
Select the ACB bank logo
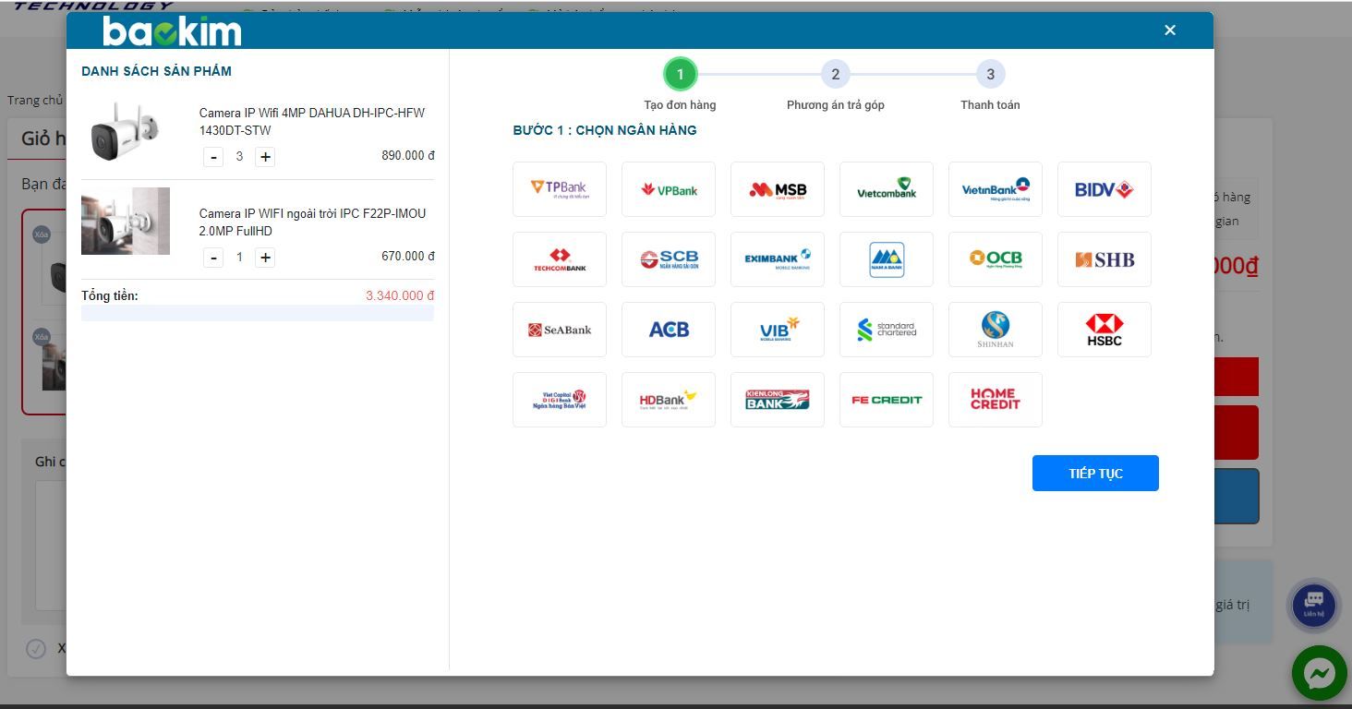tap(668, 330)
